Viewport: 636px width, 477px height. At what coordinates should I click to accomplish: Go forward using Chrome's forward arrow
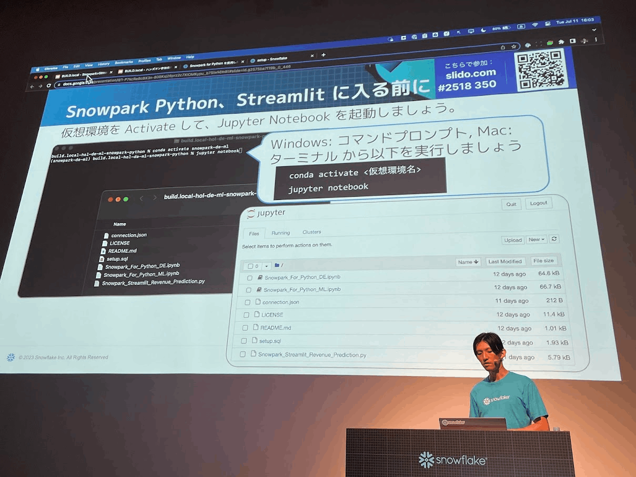[x=41, y=86]
